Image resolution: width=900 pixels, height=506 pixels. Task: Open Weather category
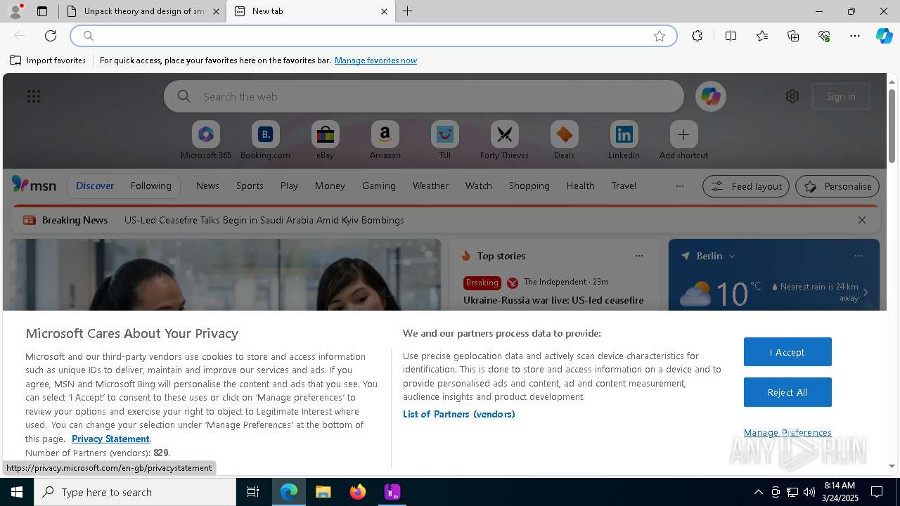pos(430,186)
